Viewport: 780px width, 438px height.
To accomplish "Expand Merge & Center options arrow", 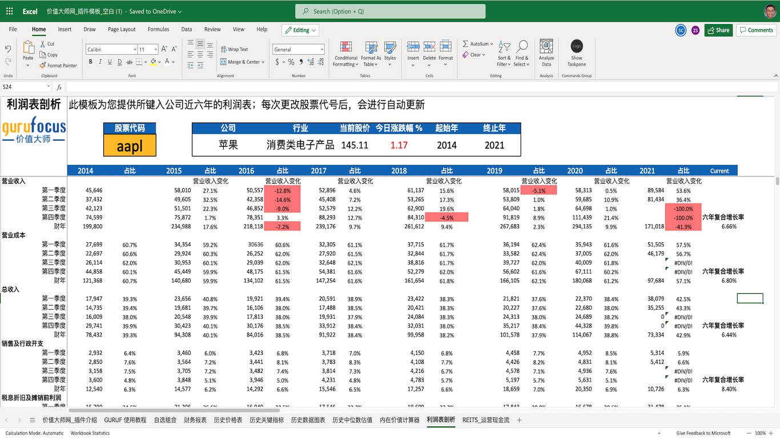I will coord(263,62).
